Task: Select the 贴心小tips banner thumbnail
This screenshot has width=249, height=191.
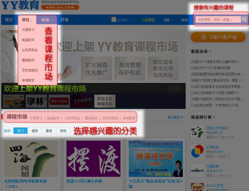Action: [x=59, y=101]
